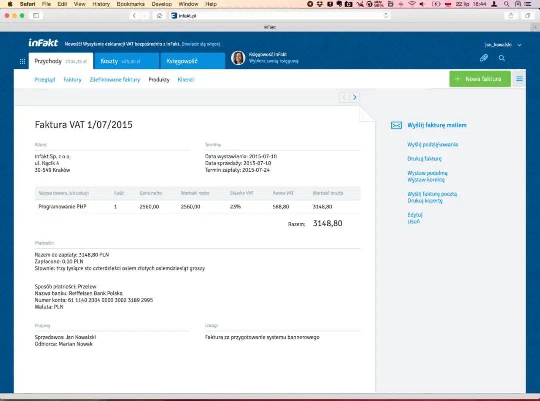Image resolution: width=540 pixels, height=401 pixels.
Task: Go to next invoice with right arrow
Action: (355, 97)
